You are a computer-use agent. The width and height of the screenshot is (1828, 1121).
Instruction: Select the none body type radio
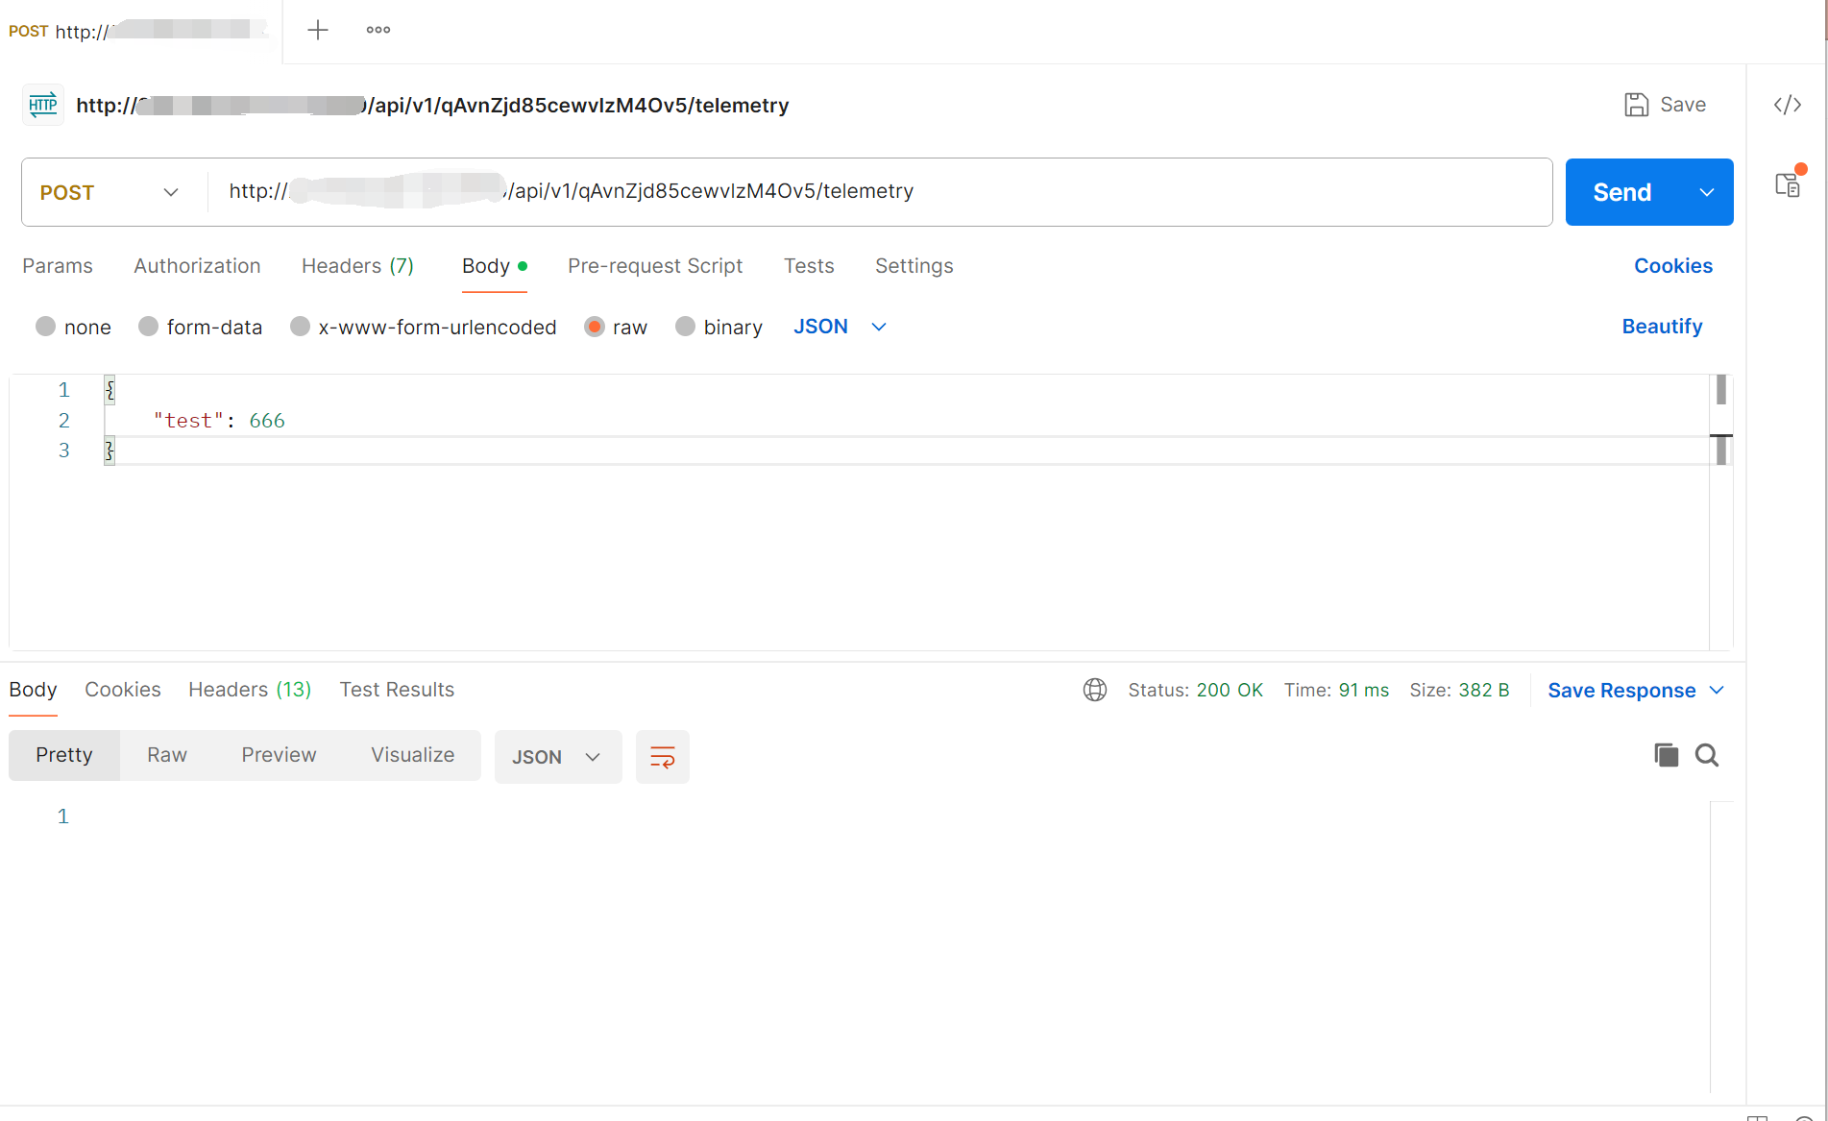pyautogui.click(x=45, y=327)
